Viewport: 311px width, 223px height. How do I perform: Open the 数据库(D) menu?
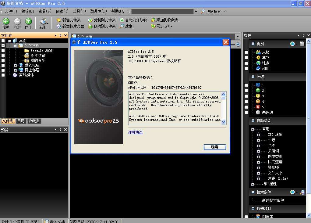point(98,11)
